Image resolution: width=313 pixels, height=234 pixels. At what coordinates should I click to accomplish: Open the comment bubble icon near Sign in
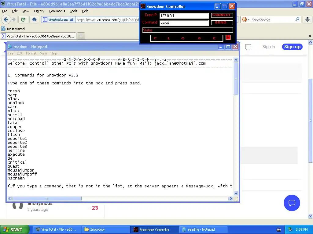[248, 47]
